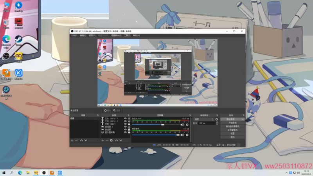313x176 pixels.
Task: Pop out the scene transitions dock icon
Action: click(x=217, y=115)
